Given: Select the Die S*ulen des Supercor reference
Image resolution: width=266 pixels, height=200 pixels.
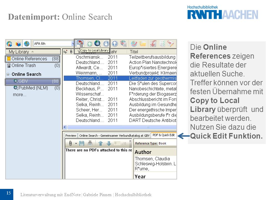Looking at the screenshot, I should [120, 83].
